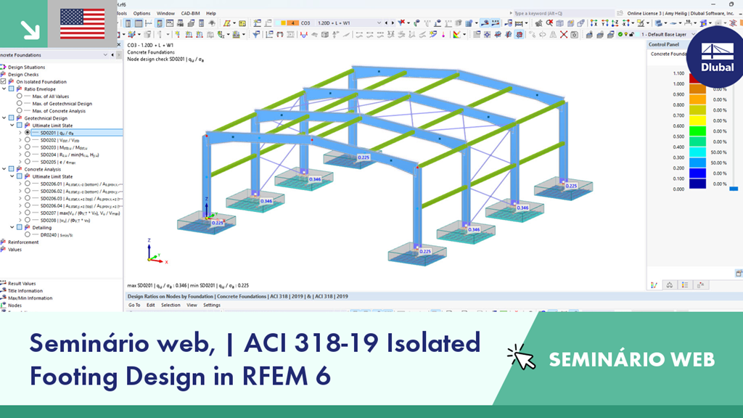Select Max. of All Values radio button

tap(20, 97)
